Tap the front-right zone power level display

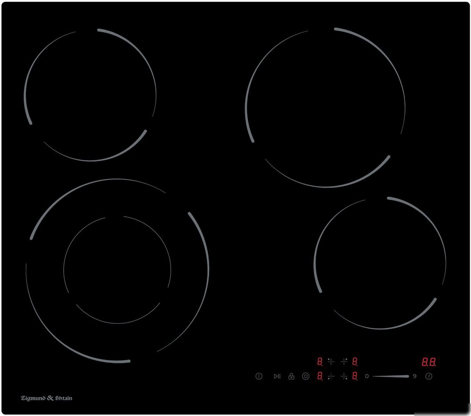(355, 377)
